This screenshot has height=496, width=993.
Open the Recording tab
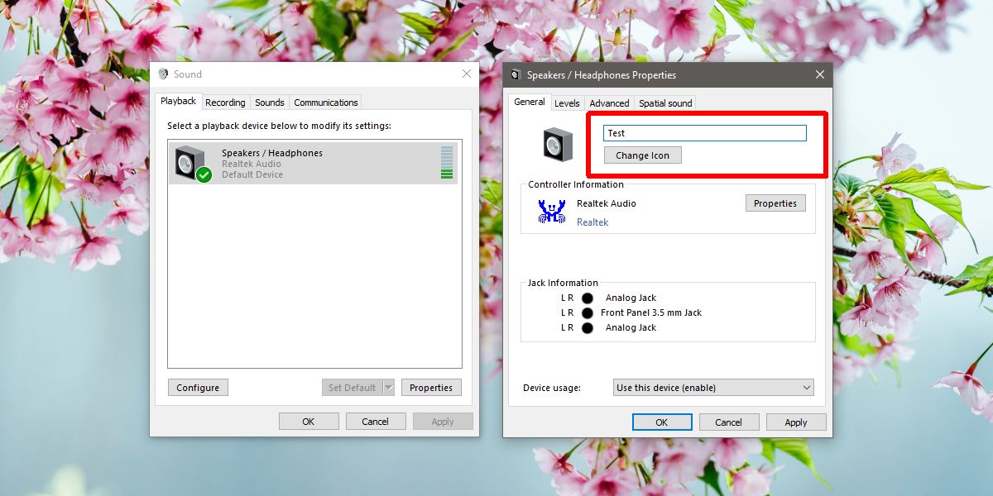[x=225, y=103]
